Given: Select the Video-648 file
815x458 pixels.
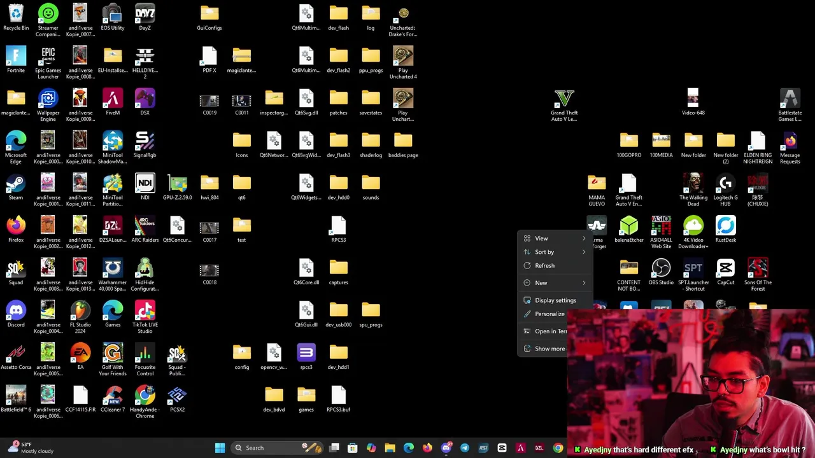Looking at the screenshot, I should click(x=693, y=102).
